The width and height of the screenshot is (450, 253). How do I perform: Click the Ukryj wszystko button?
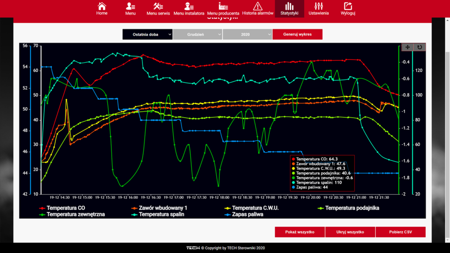tap(350, 232)
